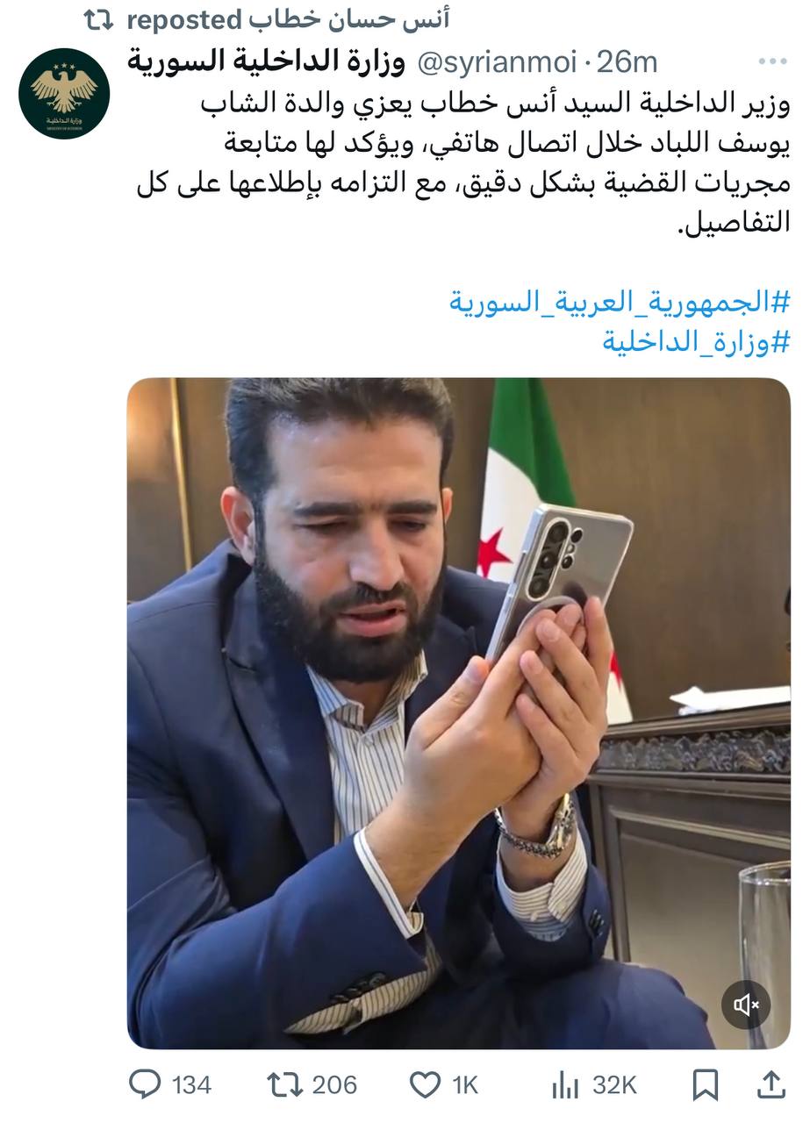The width and height of the screenshot is (810, 1123).
Task: Share the post via upload icon
Action: coord(771,1084)
